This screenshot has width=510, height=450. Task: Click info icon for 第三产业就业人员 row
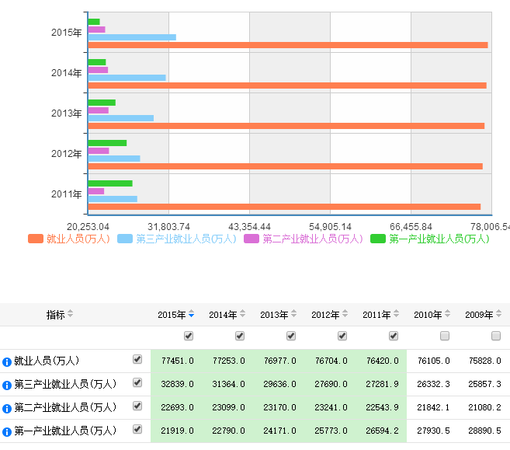point(7,385)
